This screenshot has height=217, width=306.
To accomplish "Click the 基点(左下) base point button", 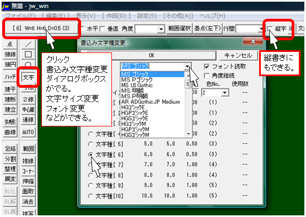I will coord(207,29).
